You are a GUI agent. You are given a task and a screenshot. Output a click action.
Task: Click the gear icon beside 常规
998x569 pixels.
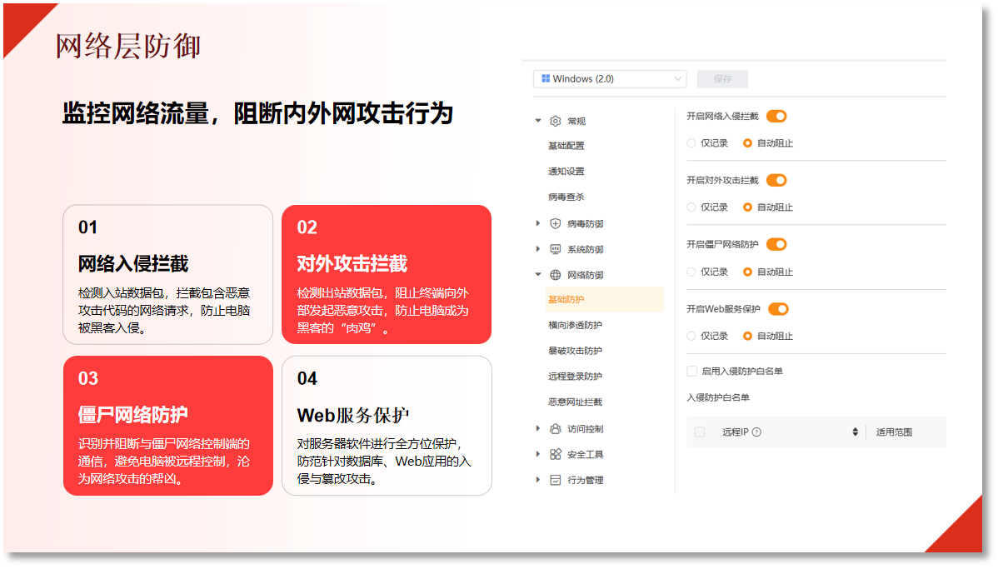point(555,121)
